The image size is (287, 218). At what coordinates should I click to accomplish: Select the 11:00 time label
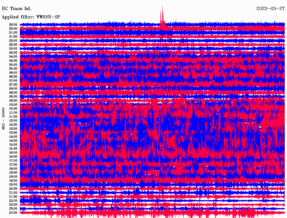click(13, 112)
